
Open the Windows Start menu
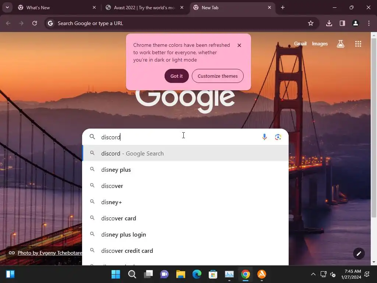[116, 274]
